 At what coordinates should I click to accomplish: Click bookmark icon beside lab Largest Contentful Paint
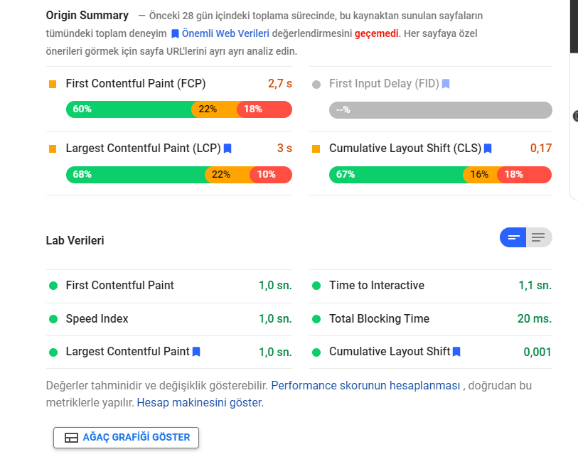[196, 352]
